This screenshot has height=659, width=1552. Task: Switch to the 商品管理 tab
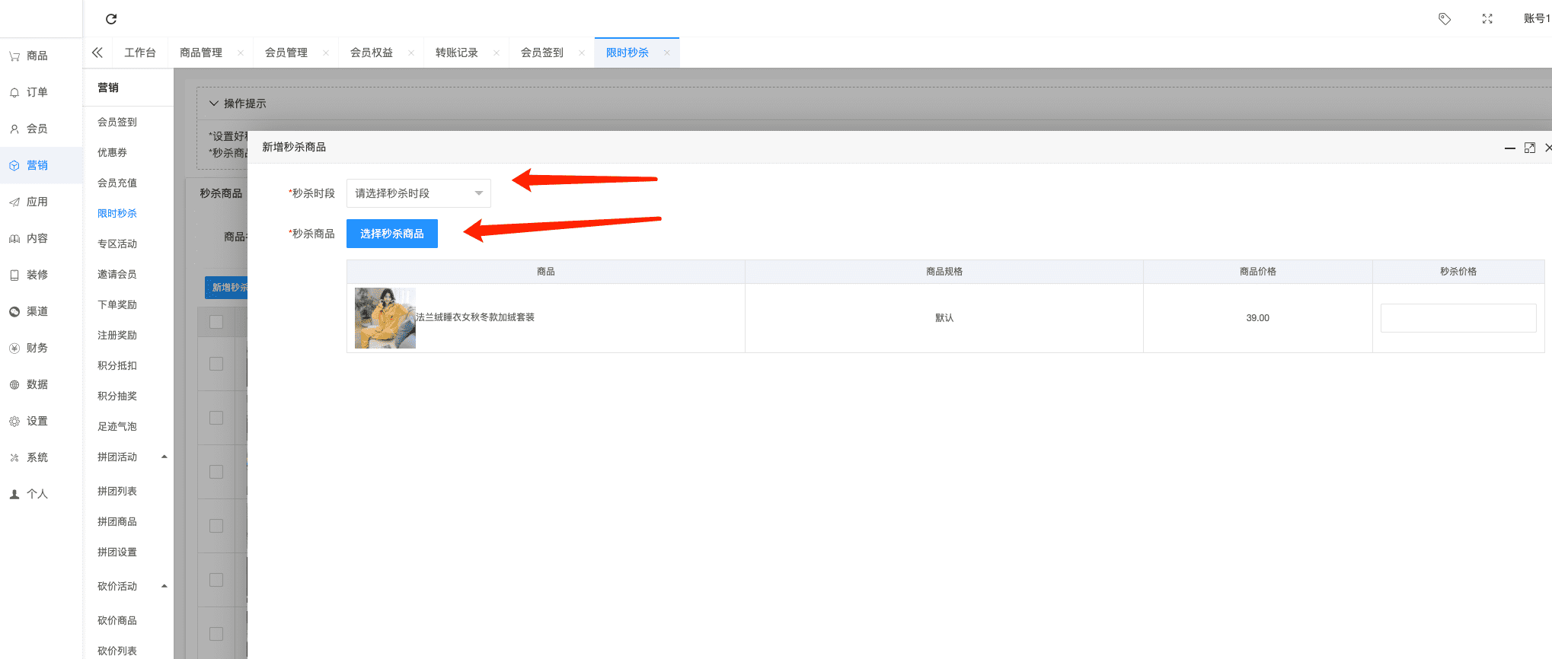point(201,53)
